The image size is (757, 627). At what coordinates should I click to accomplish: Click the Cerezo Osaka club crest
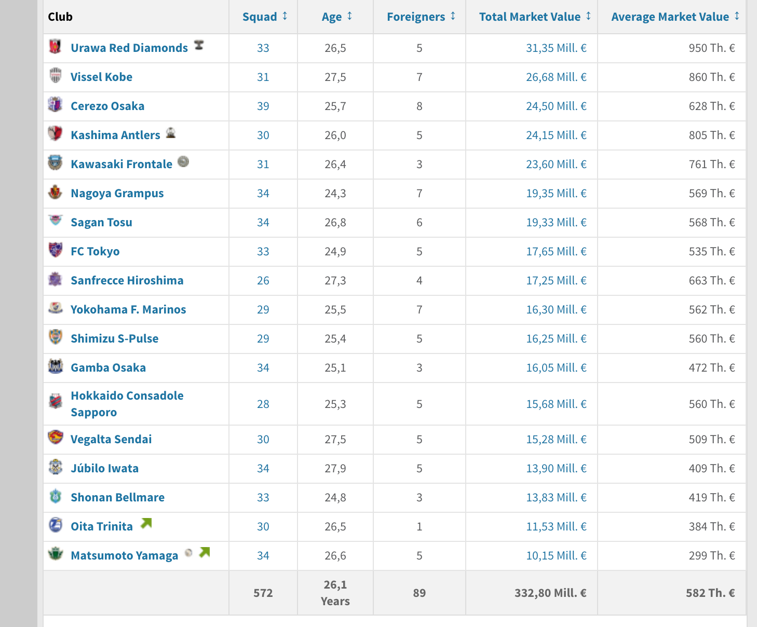pyautogui.click(x=55, y=104)
